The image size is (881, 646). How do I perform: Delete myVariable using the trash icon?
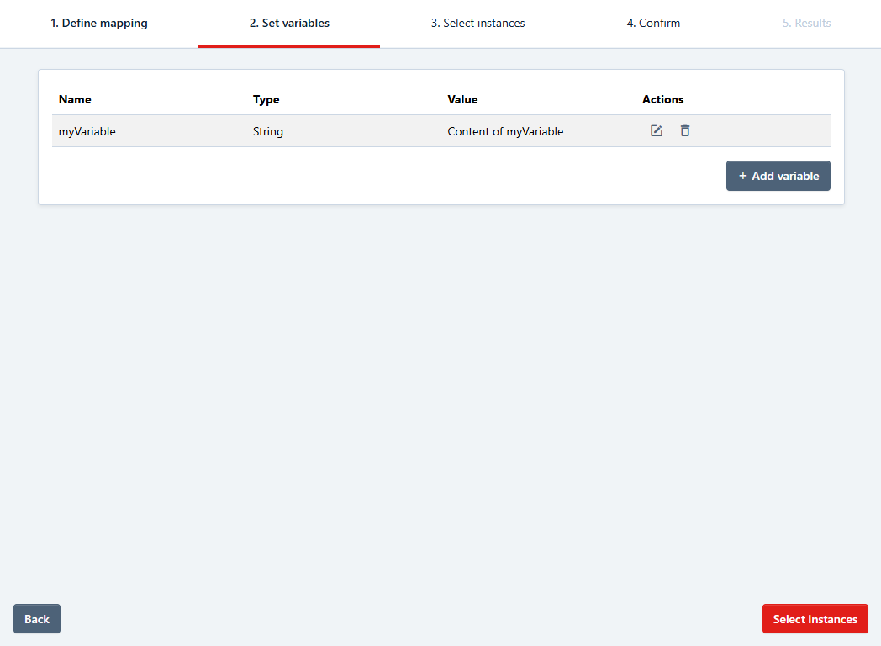685,131
